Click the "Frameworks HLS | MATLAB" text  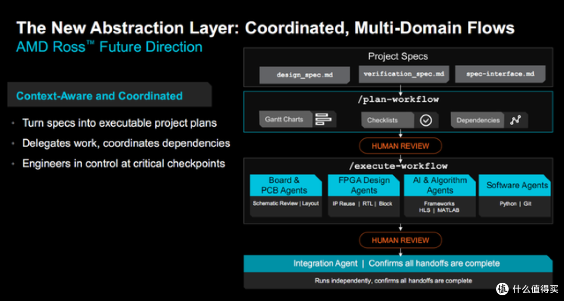click(x=439, y=207)
